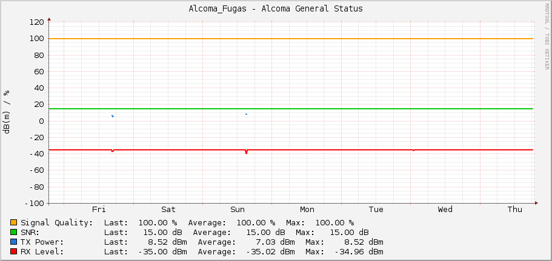Click the orange Signal Quality legend swatch
552x261 pixels.
point(14,222)
